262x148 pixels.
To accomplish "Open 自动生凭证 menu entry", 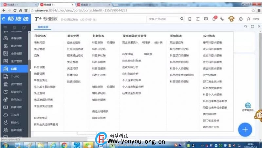I will (41, 118).
